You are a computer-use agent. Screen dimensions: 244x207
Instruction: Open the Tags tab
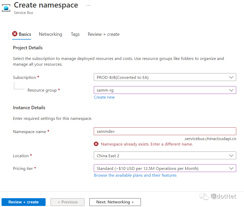click(x=75, y=34)
